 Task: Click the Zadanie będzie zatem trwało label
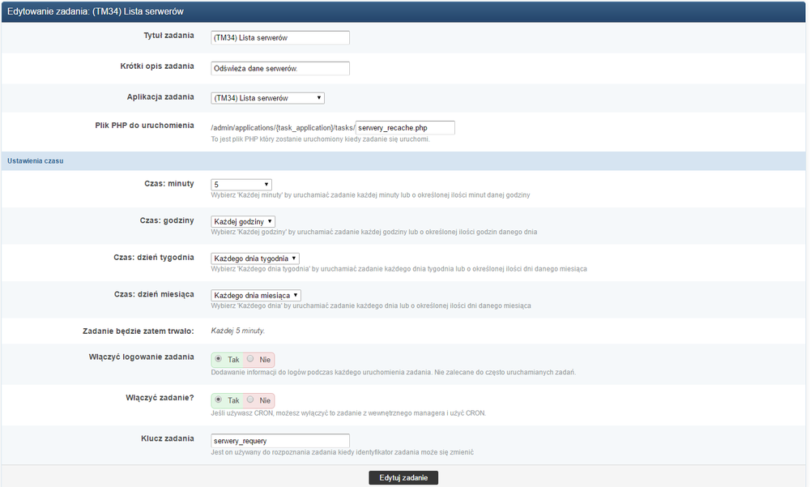139,331
